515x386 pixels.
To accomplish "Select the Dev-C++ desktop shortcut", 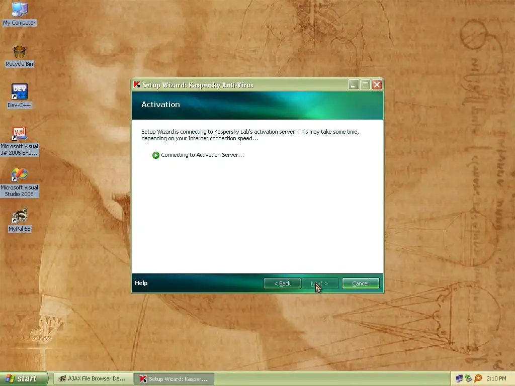I will pos(20,96).
